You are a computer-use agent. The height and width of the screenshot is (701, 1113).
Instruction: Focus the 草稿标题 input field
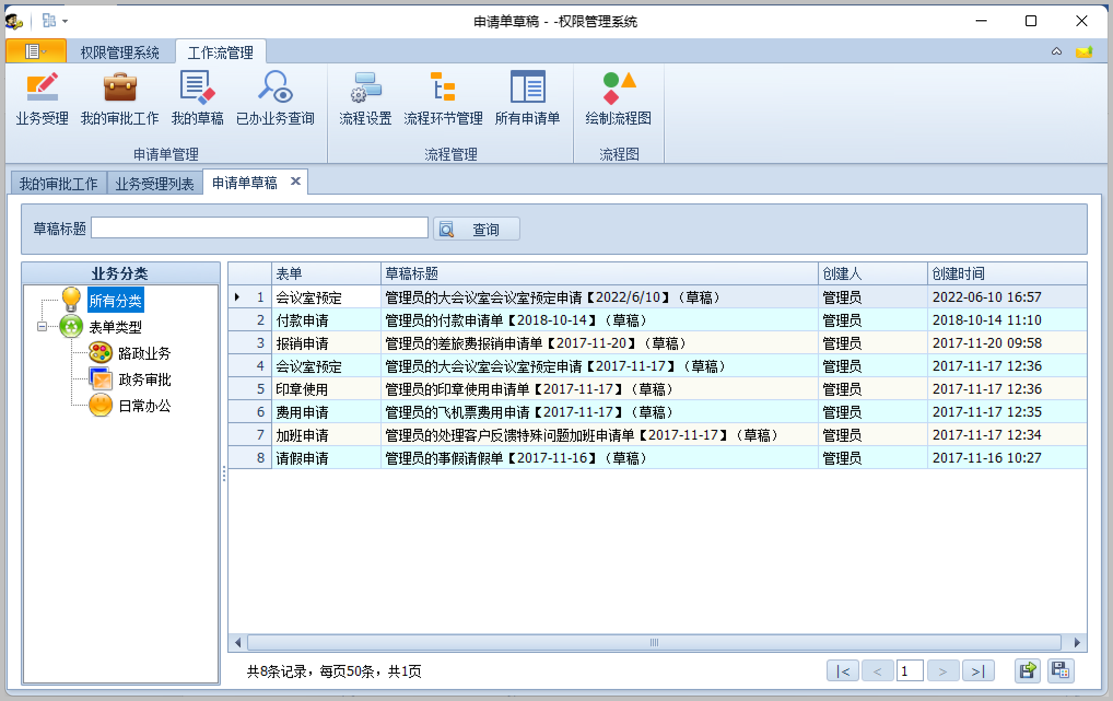(x=259, y=228)
